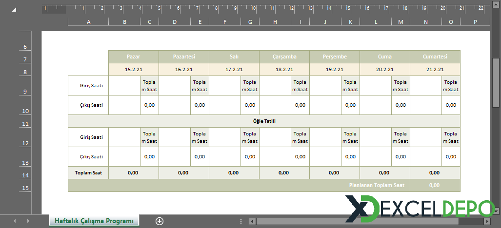
Task: Select column L header
Action: click(376, 22)
